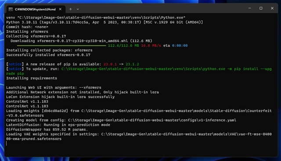Screen dimensions: 281x161
Task: Click 'LoCon Extension hijack built-in lora successfully'
Action: [60, 97]
